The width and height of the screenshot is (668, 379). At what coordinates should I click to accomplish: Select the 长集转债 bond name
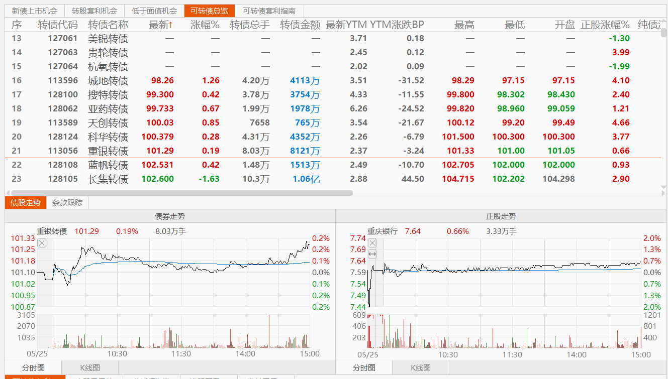(x=108, y=179)
